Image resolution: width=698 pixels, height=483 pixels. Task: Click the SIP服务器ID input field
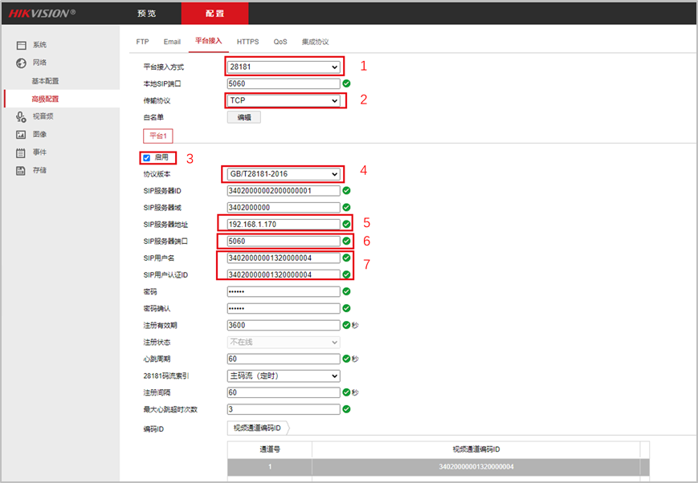pyautogui.click(x=284, y=191)
